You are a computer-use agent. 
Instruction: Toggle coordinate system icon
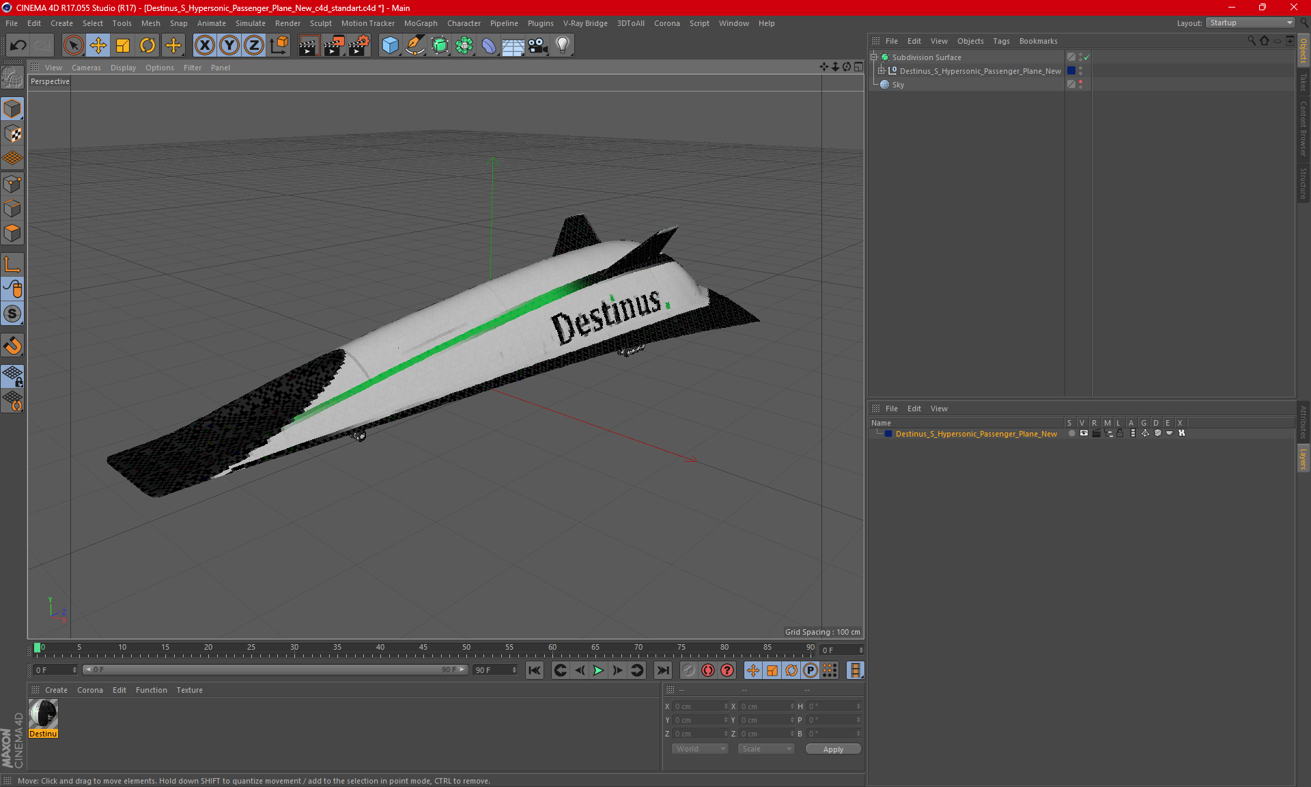[x=279, y=46]
